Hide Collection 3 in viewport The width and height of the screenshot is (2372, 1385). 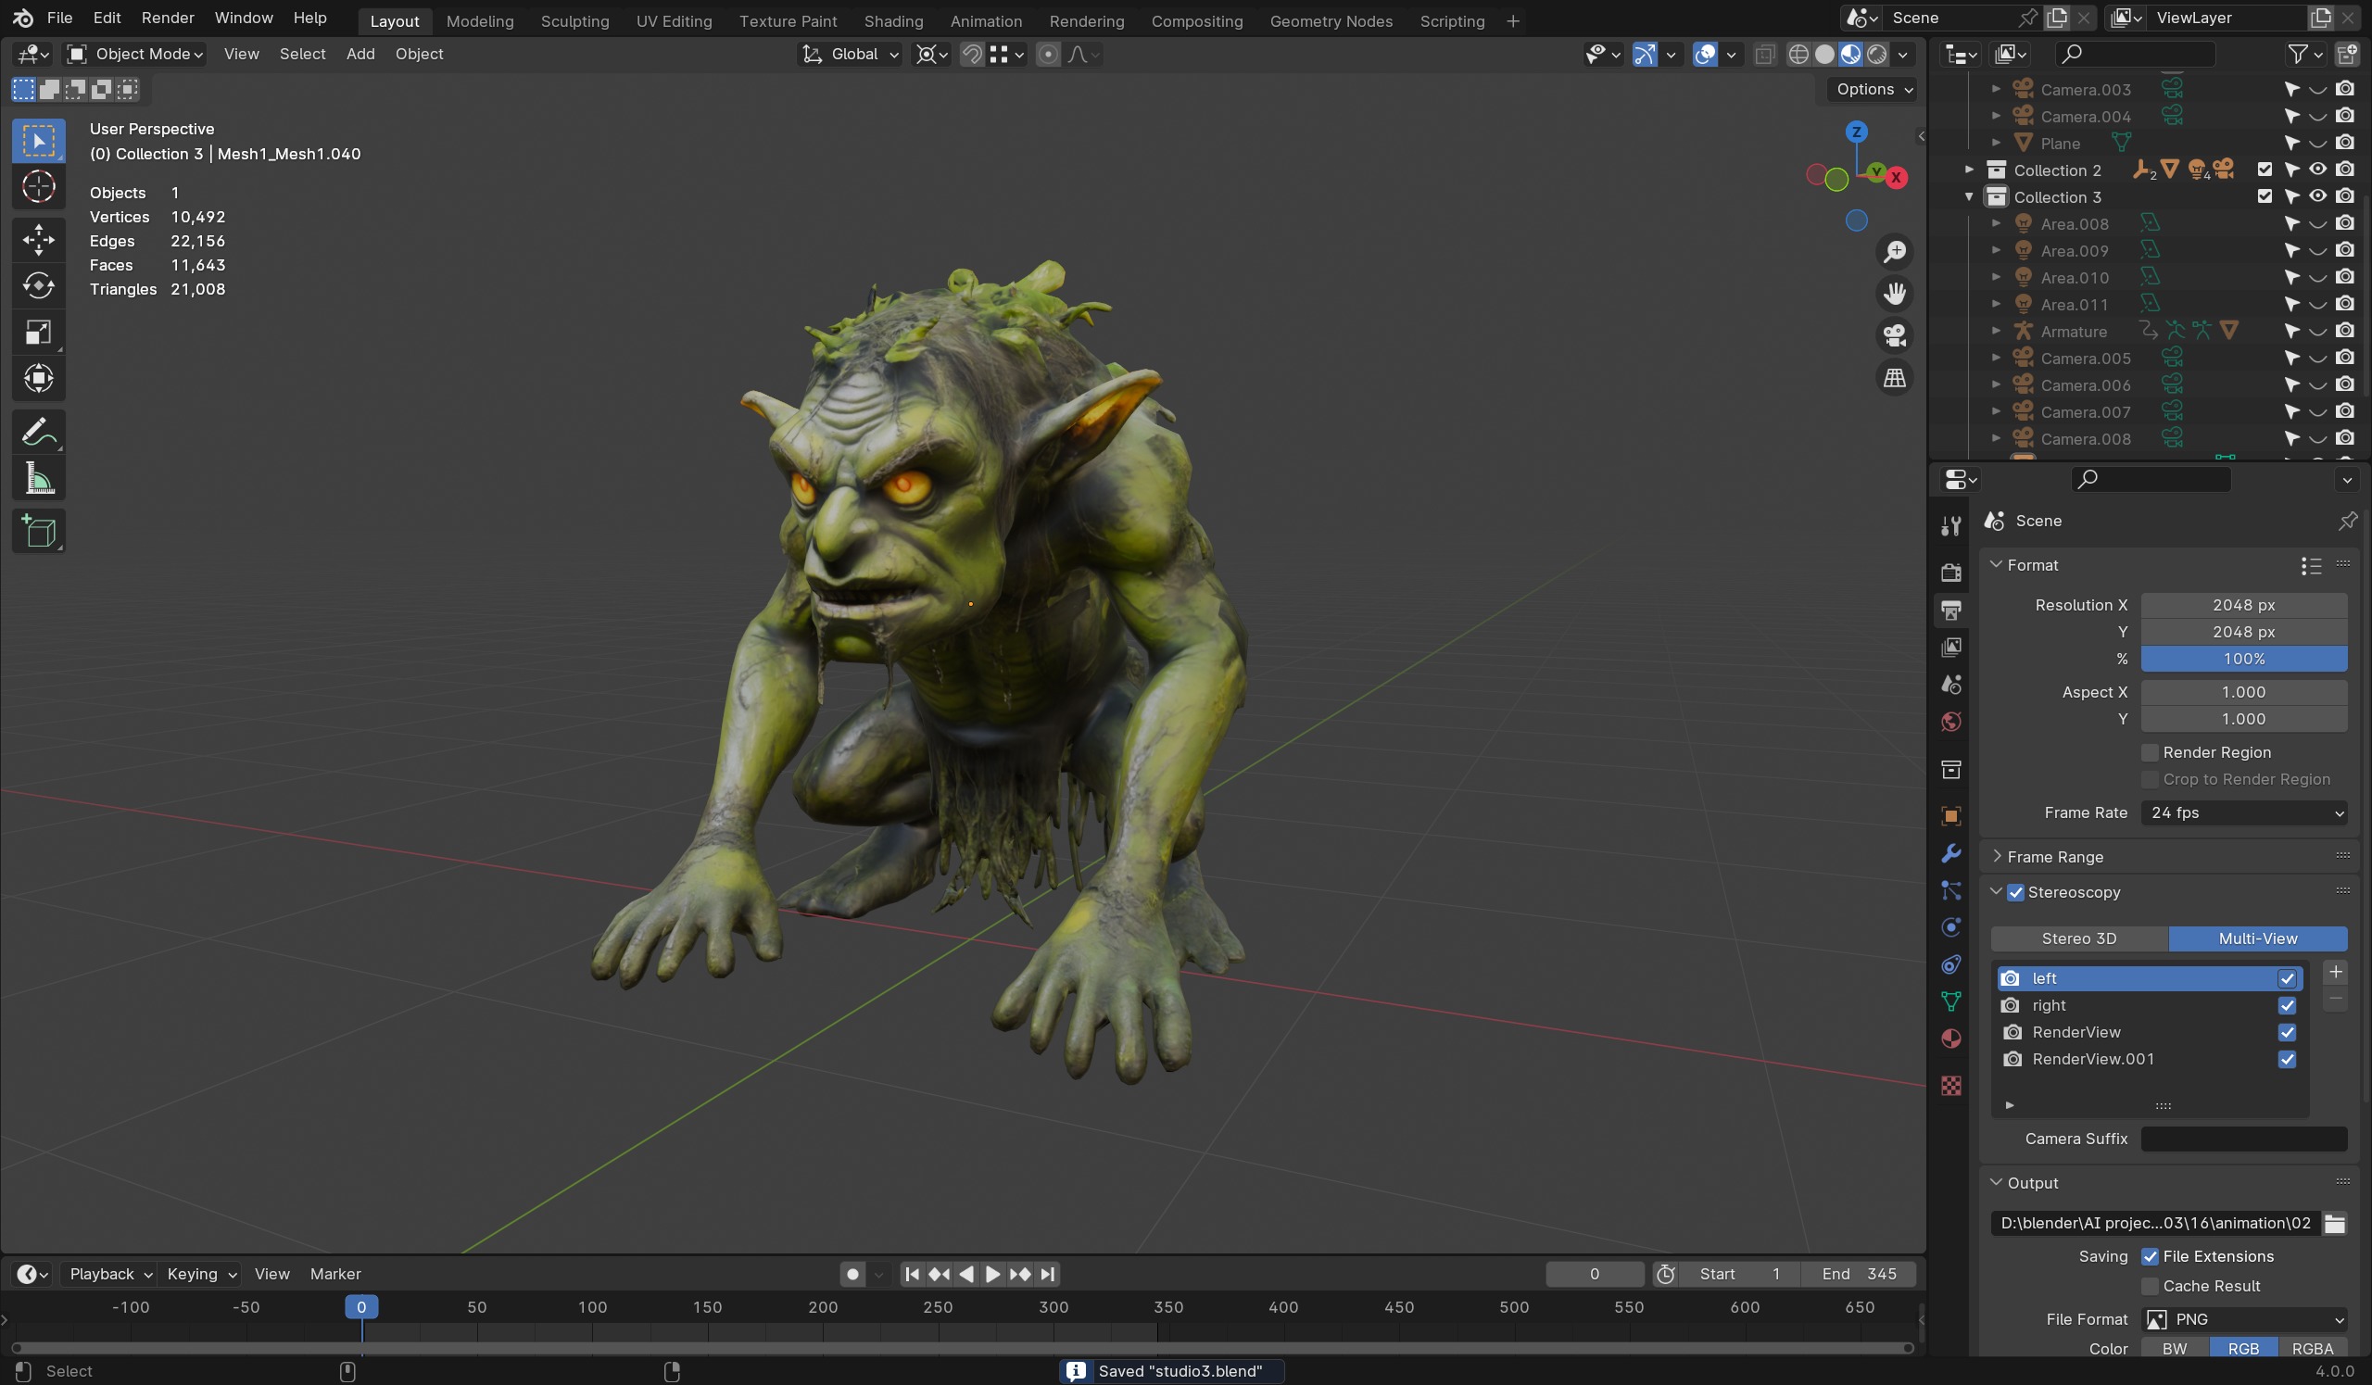tap(2318, 196)
